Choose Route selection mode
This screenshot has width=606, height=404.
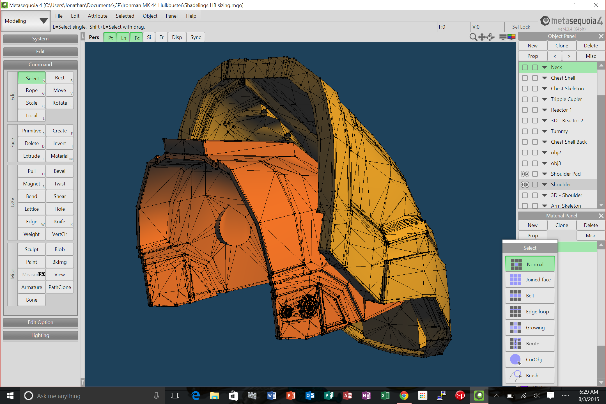click(x=530, y=344)
